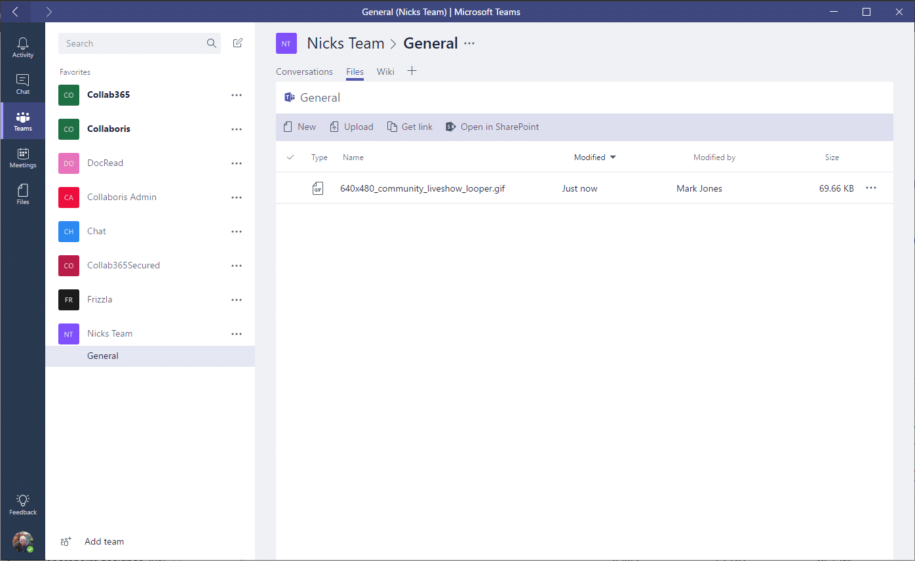
Task: Click the Nicks Team breadcrumb title
Action: (345, 43)
